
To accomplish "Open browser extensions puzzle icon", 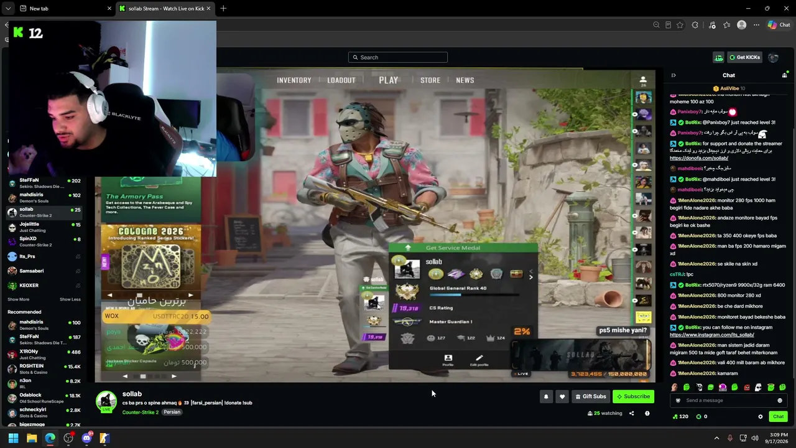I will pos(695,25).
